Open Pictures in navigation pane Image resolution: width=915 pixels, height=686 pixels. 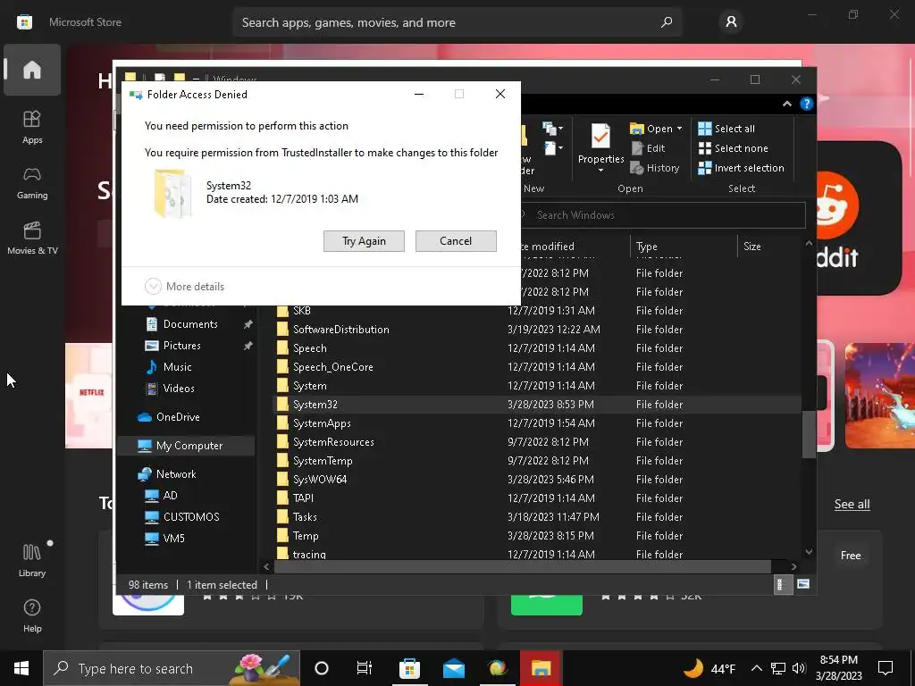click(181, 346)
